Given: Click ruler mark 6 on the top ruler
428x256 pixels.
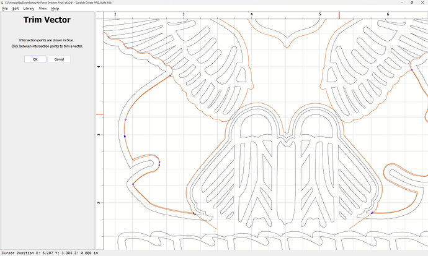Looking at the screenshot, I should click(x=388, y=14).
